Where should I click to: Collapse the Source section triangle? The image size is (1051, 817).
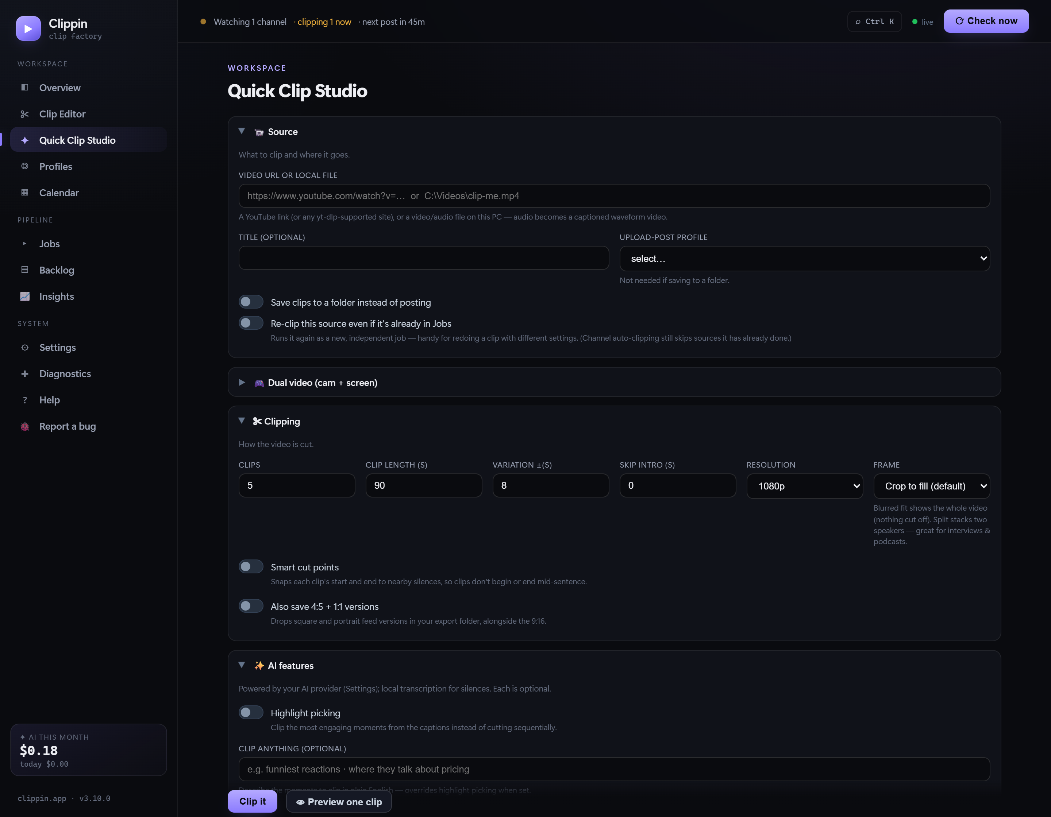(242, 131)
